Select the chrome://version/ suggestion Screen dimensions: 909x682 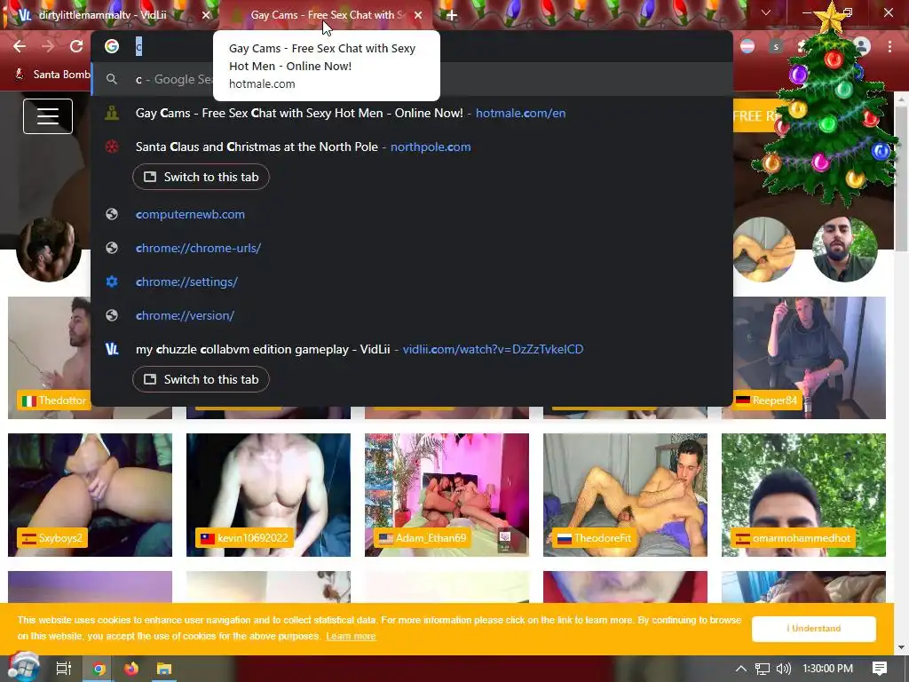(412, 315)
